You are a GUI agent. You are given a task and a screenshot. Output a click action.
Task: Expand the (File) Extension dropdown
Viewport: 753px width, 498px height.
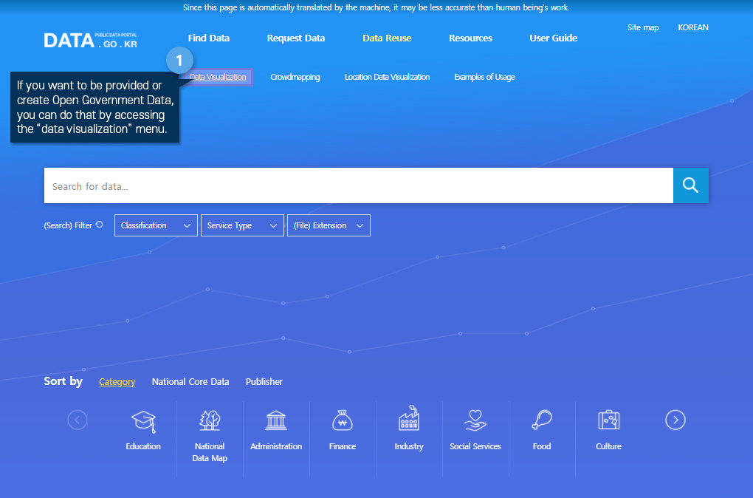[329, 225]
